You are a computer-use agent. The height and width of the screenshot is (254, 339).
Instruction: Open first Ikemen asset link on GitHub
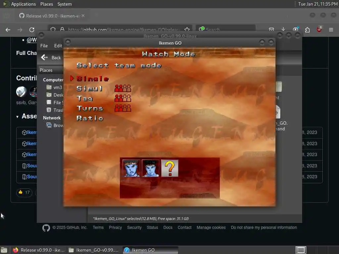coord(31,132)
